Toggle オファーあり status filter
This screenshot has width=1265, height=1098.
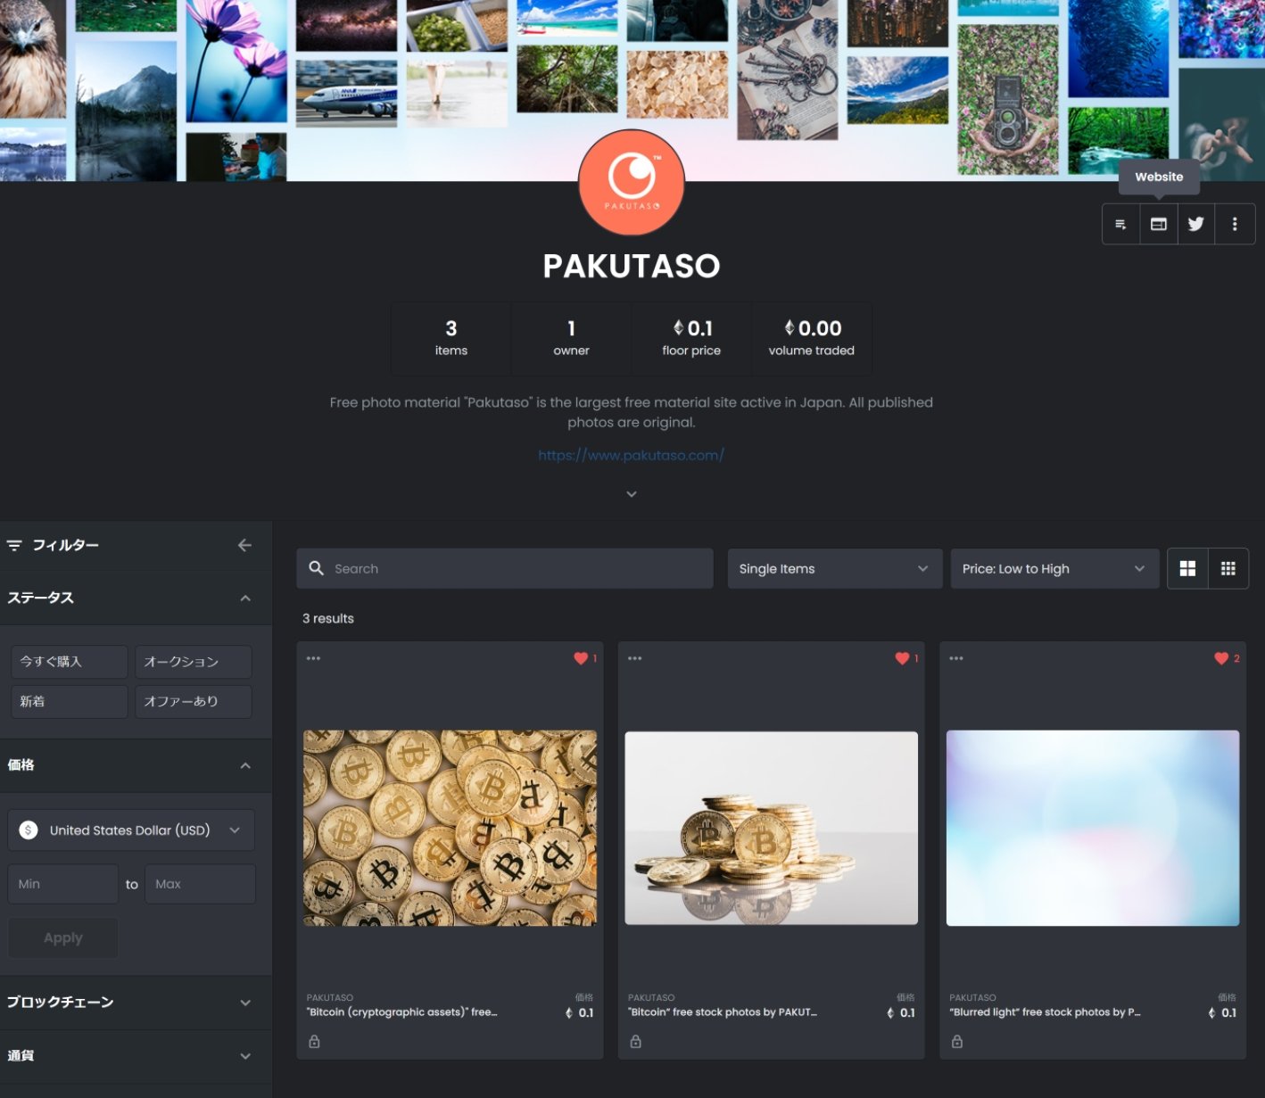pyautogui.click(x=194, y=701)
